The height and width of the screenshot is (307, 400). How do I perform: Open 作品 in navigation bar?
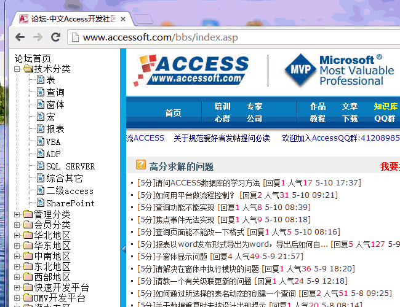pos(318,106)
